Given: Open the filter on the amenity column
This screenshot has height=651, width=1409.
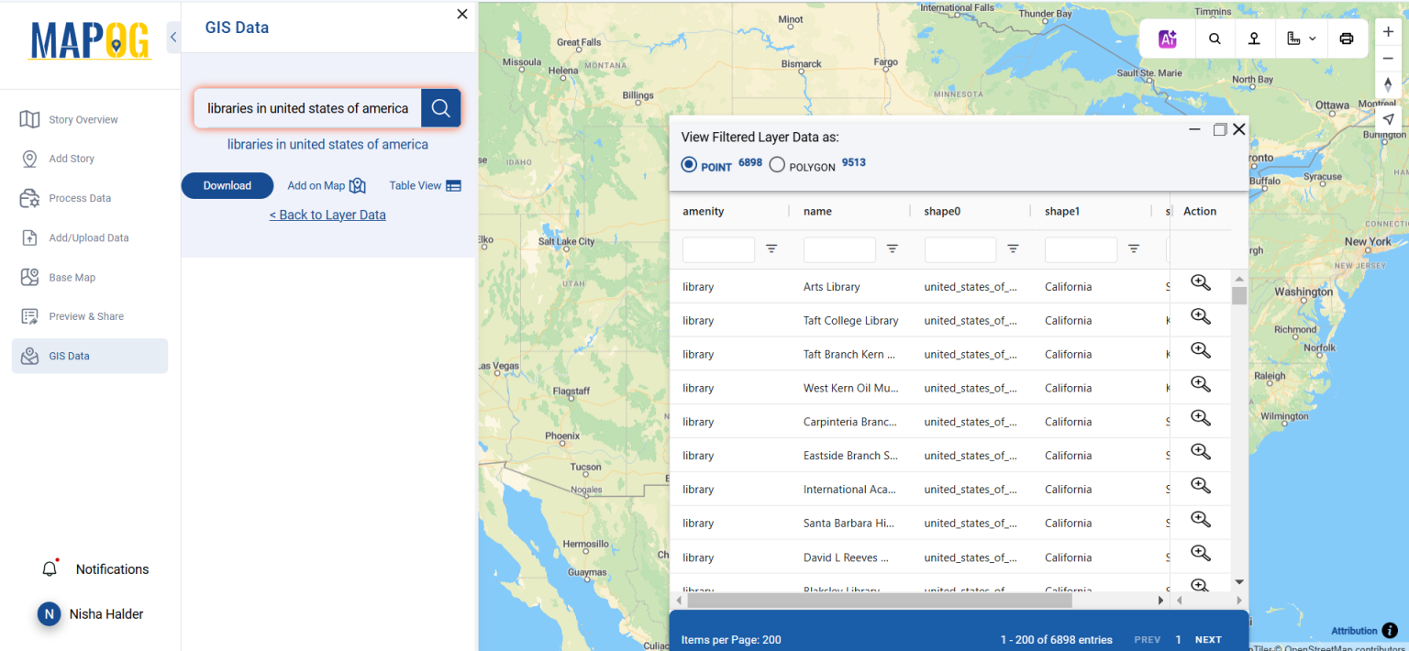Looking at the screenshot, I should coord(771,248).
